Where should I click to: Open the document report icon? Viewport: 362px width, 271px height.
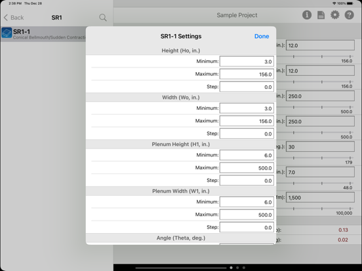[321, 15]
